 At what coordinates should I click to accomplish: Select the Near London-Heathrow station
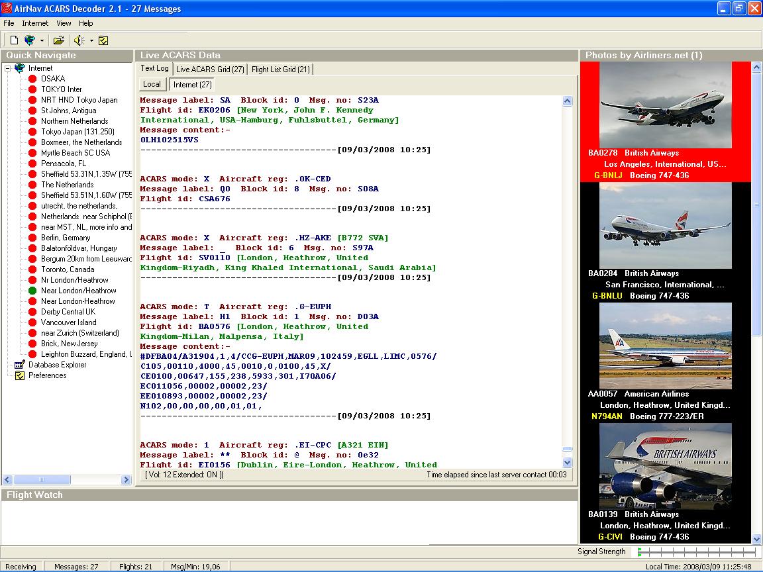[x=78, y=302]
